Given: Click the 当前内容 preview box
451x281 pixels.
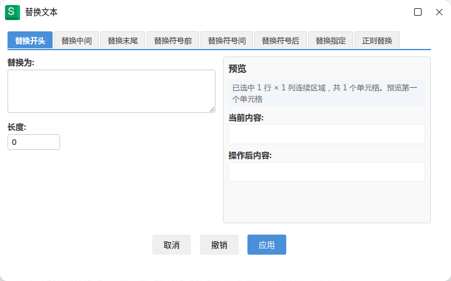Looking at the screenshot, I should [x=327, y=134].
